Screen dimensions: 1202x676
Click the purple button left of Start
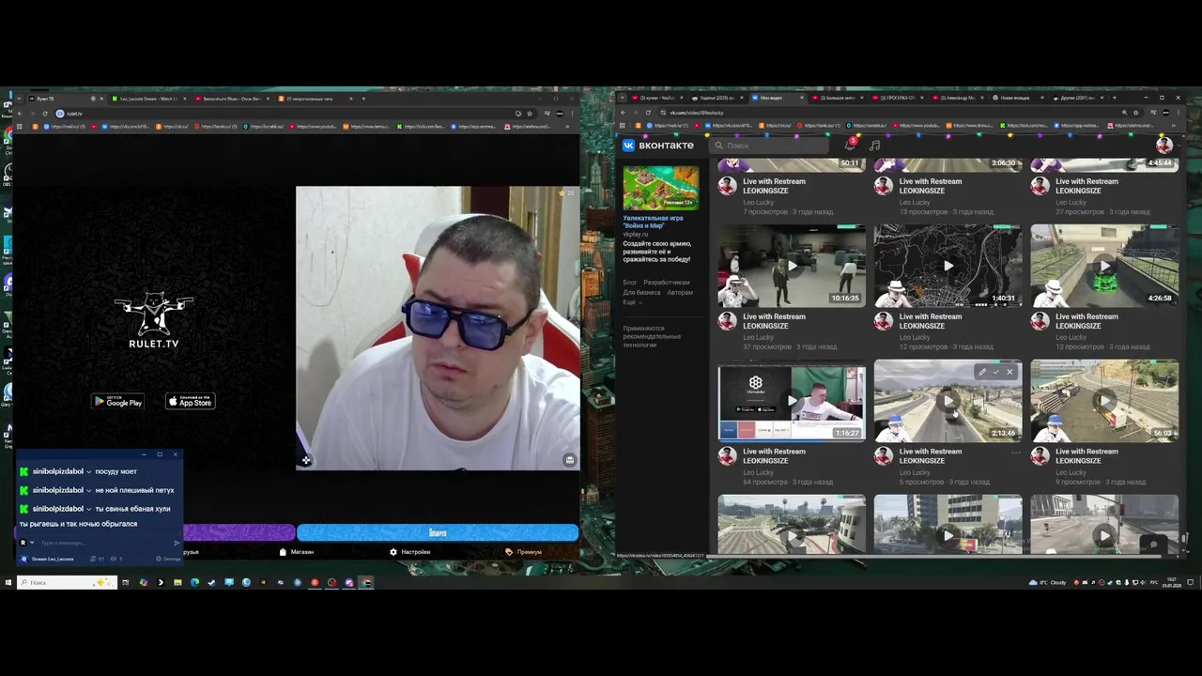tap(239, 532)
